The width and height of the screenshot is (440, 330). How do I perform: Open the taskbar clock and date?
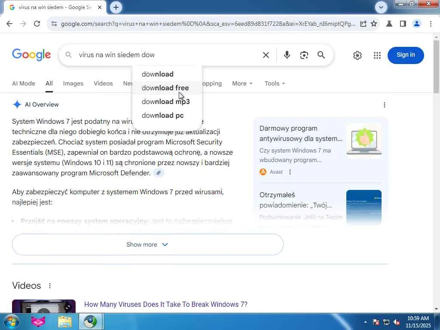coord(418,322)
